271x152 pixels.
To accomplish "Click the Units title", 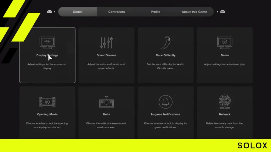I will tap(106, 114).
